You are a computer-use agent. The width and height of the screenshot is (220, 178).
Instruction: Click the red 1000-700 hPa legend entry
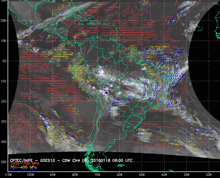pyautogui.click(x=24, y=164)
